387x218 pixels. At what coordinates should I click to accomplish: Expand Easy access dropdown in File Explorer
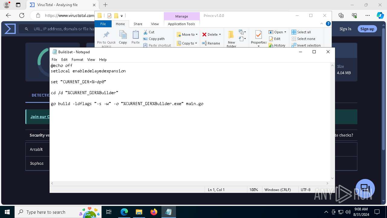coord(242,39)
